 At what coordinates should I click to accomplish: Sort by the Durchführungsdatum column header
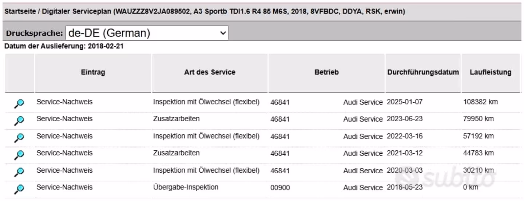[423, 72]
